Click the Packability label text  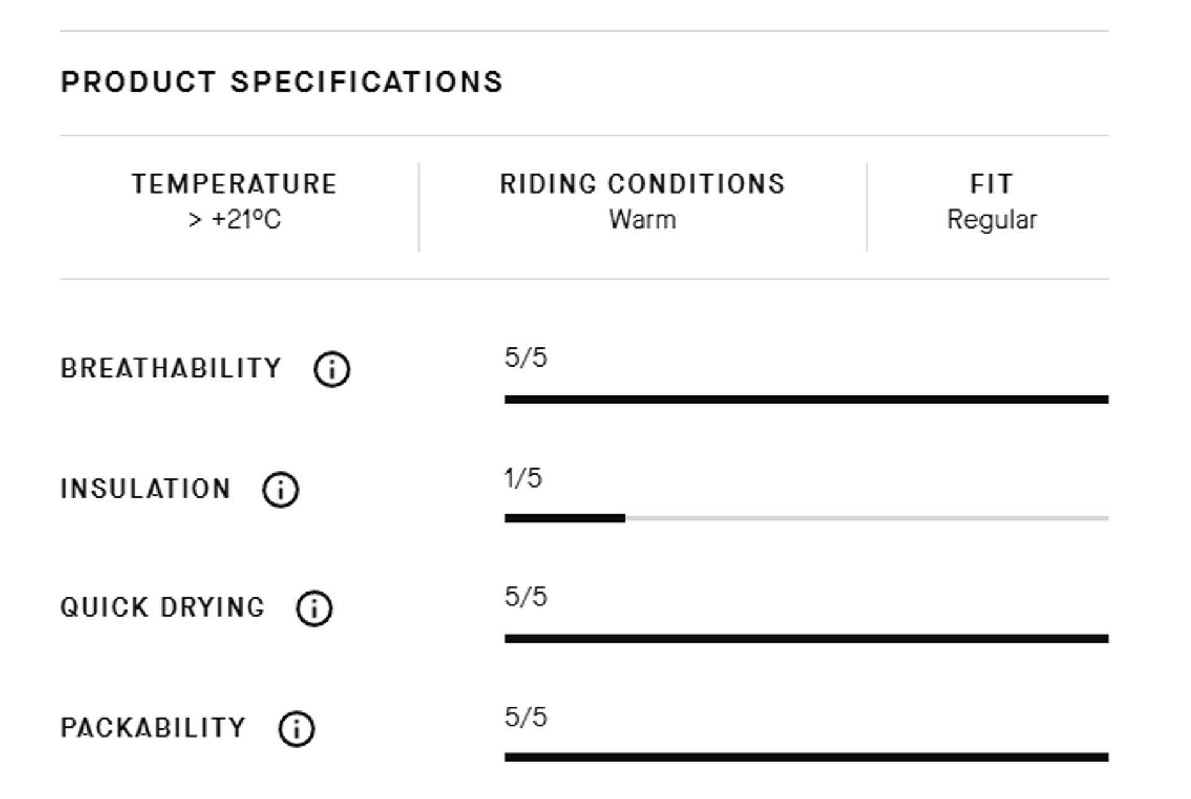tap(153, 728)
